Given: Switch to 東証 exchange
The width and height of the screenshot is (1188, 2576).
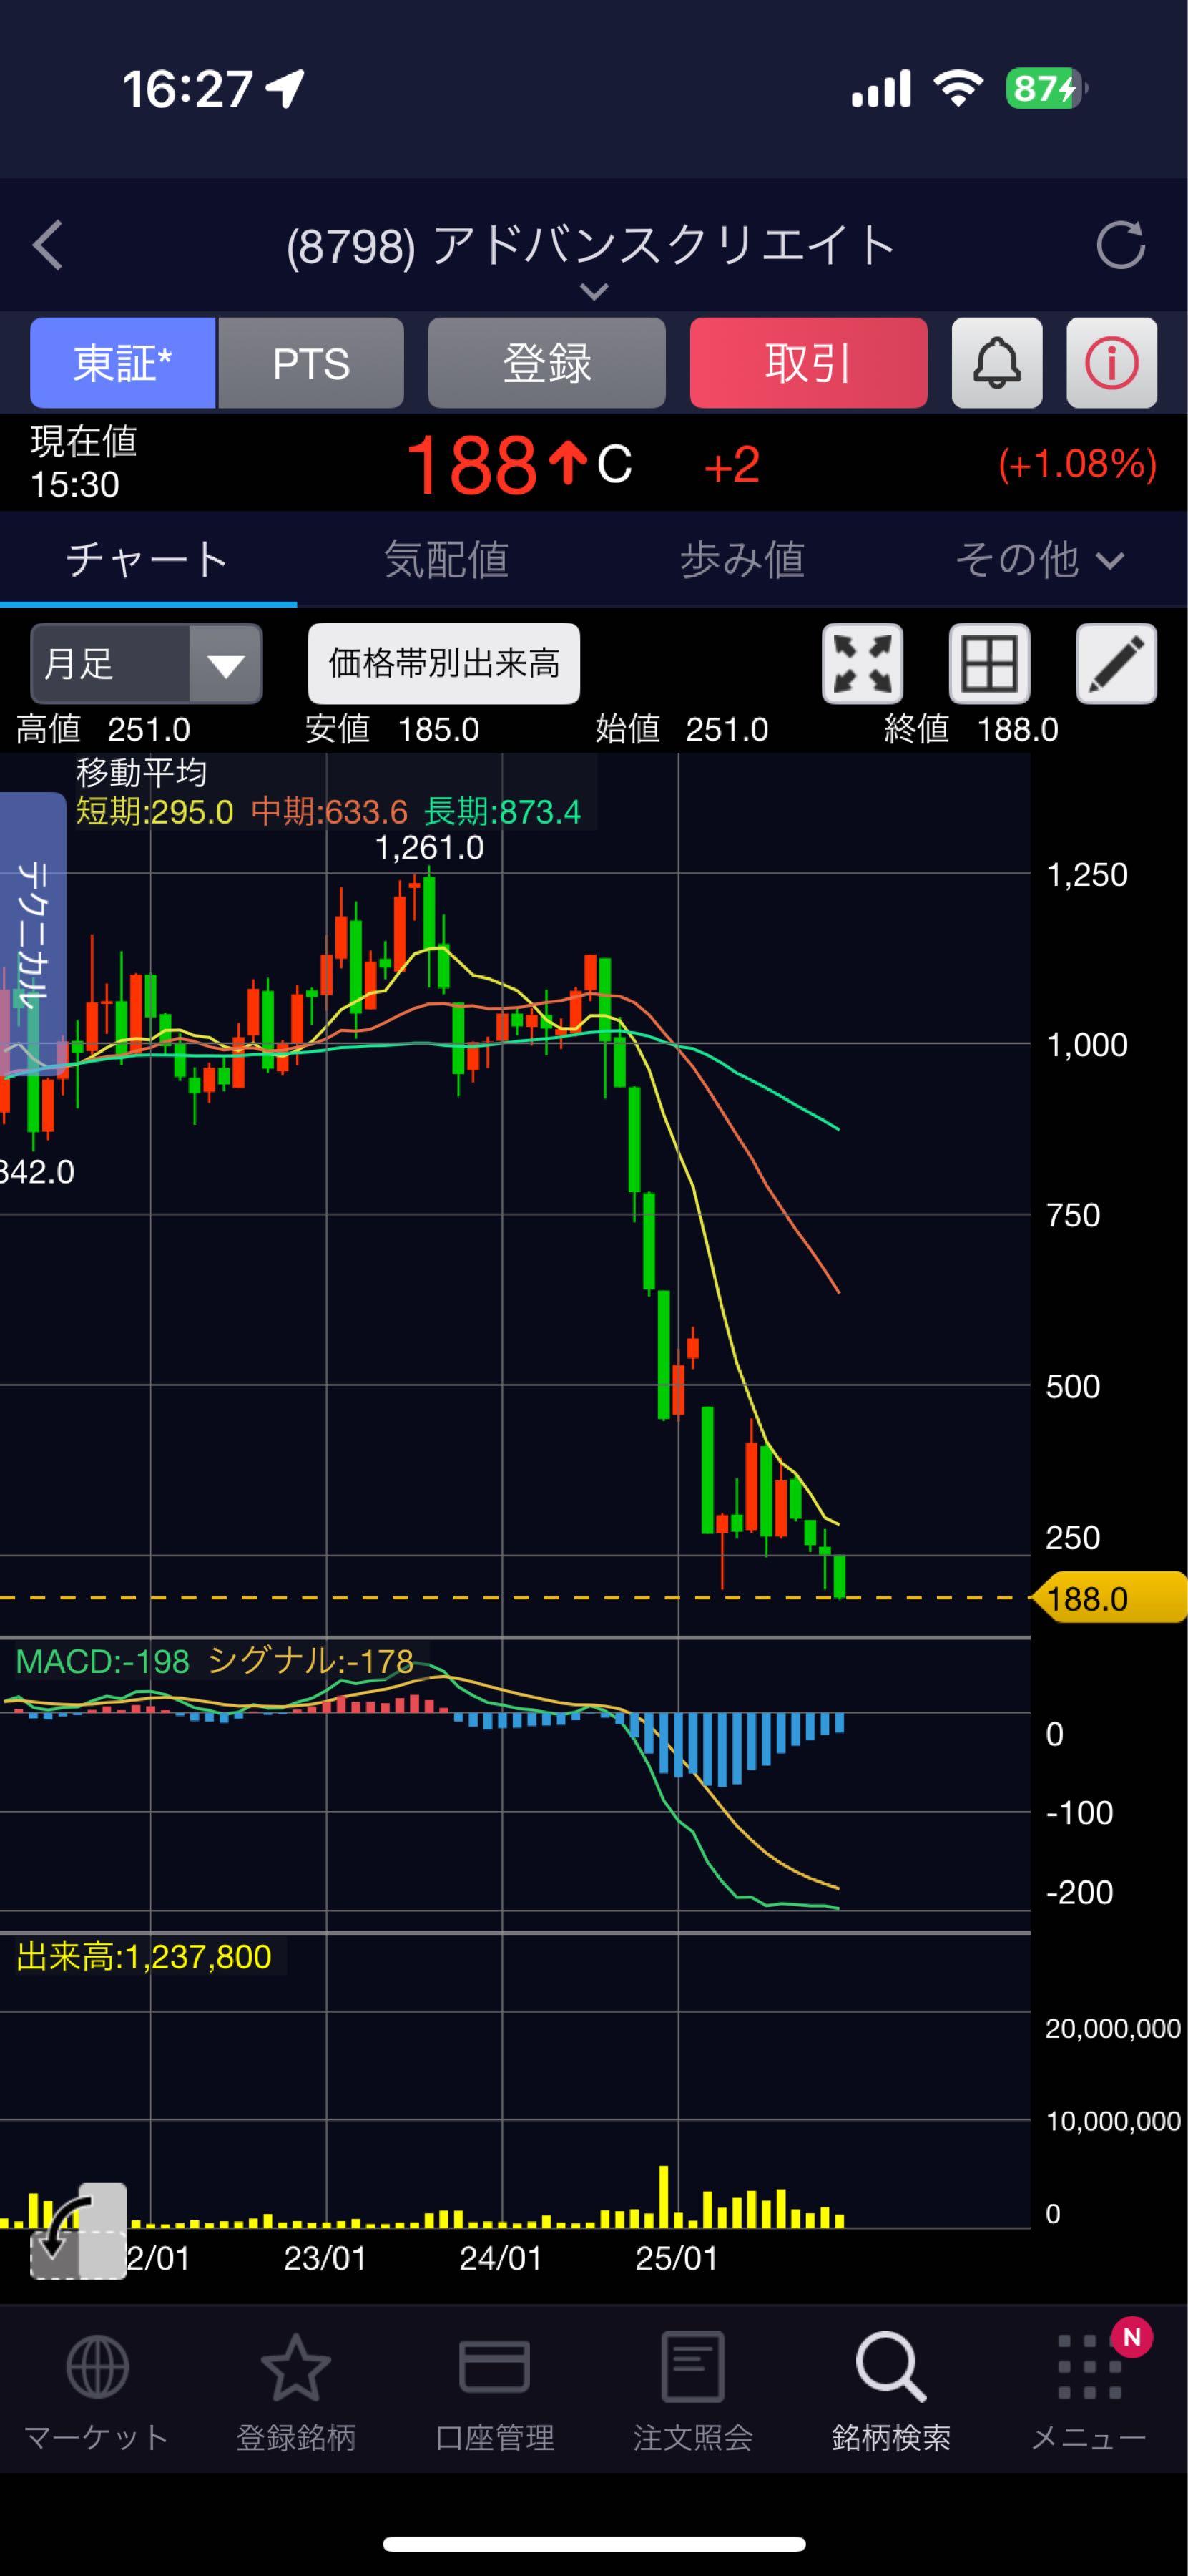Looking at the screenshot, I should 123,363.
